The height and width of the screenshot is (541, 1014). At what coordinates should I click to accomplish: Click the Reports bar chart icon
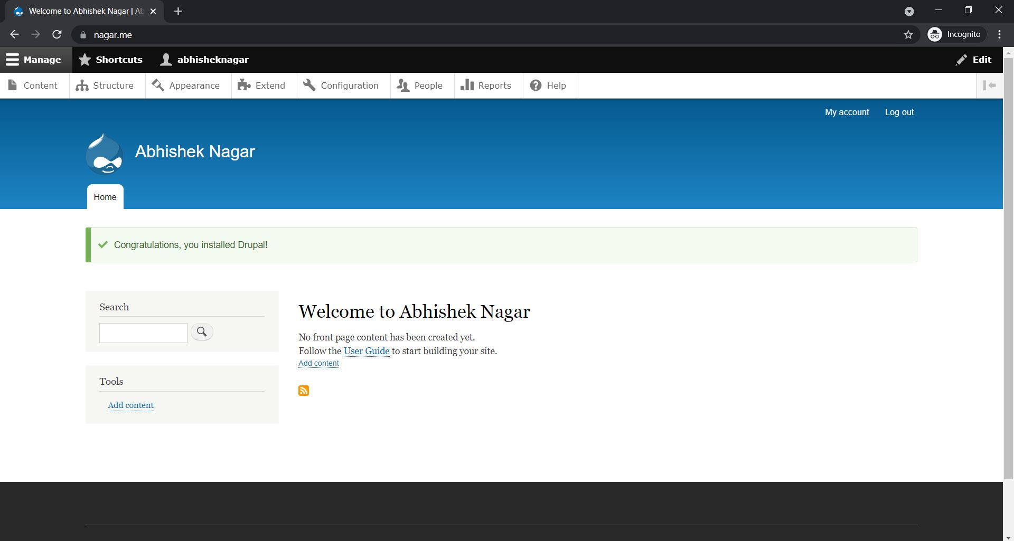point(468,85)
